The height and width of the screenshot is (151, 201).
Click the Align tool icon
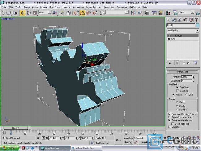point(139,13)
